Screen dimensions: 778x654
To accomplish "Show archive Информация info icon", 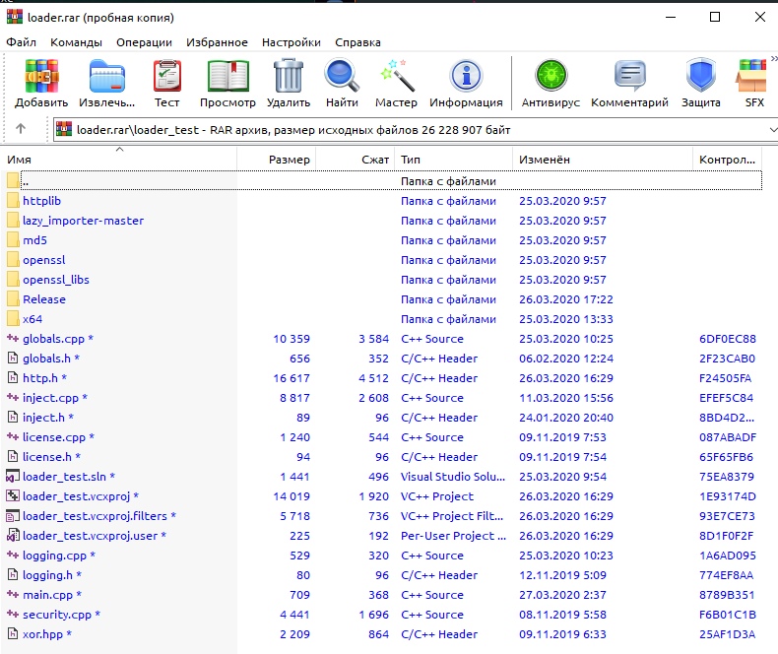I will pyautogui.click(x=466, y=76).
